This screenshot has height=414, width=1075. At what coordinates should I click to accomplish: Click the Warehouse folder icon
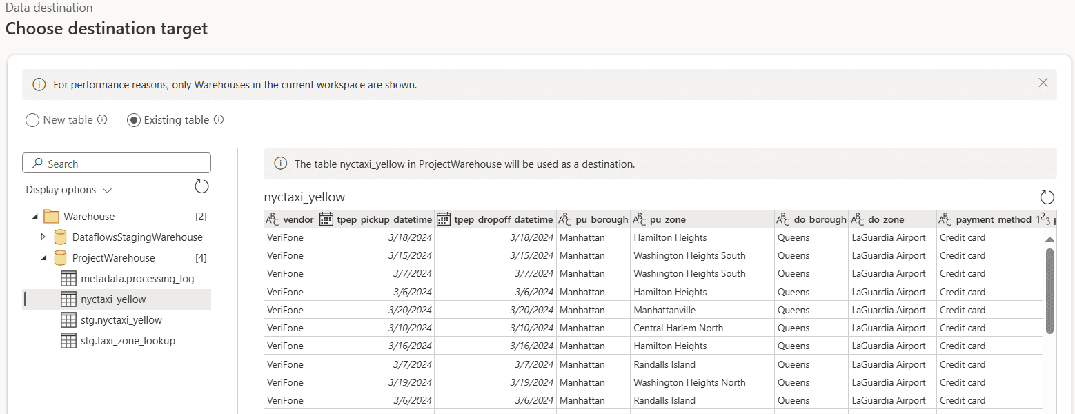coord(52,216)
